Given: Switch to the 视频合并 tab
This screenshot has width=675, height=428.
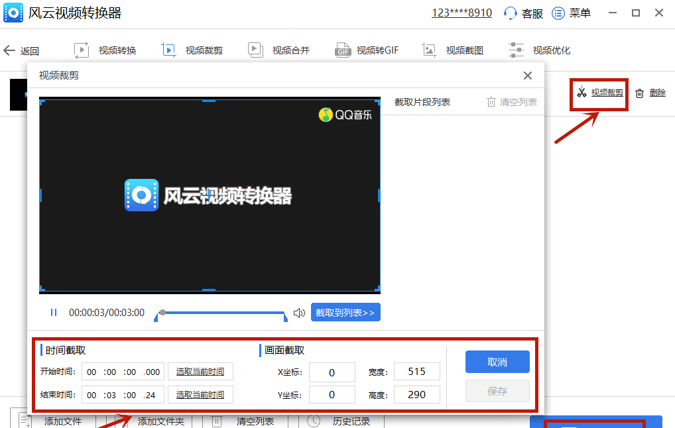Looking at the screenshot, I should pos(291,50).
